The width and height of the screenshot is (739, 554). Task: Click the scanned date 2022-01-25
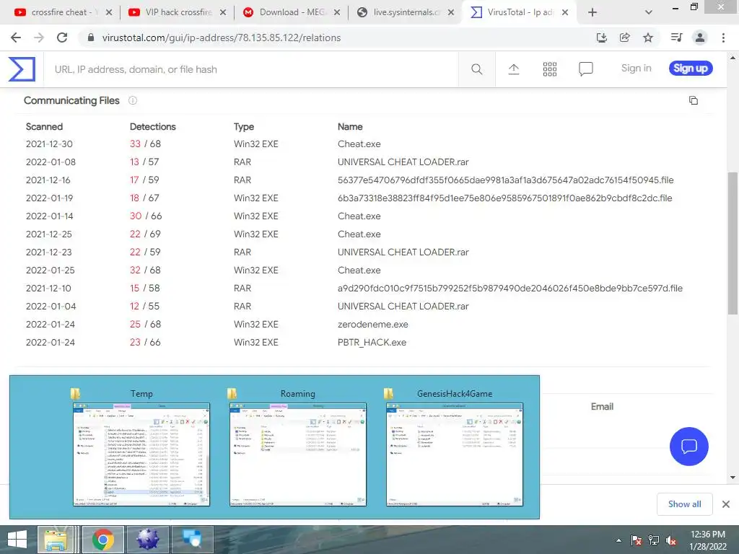50,271
